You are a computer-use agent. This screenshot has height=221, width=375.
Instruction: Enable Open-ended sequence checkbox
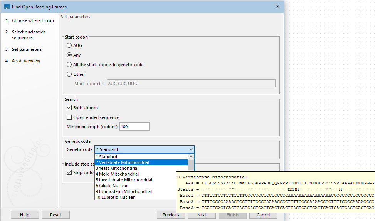(x=69, y=117)
